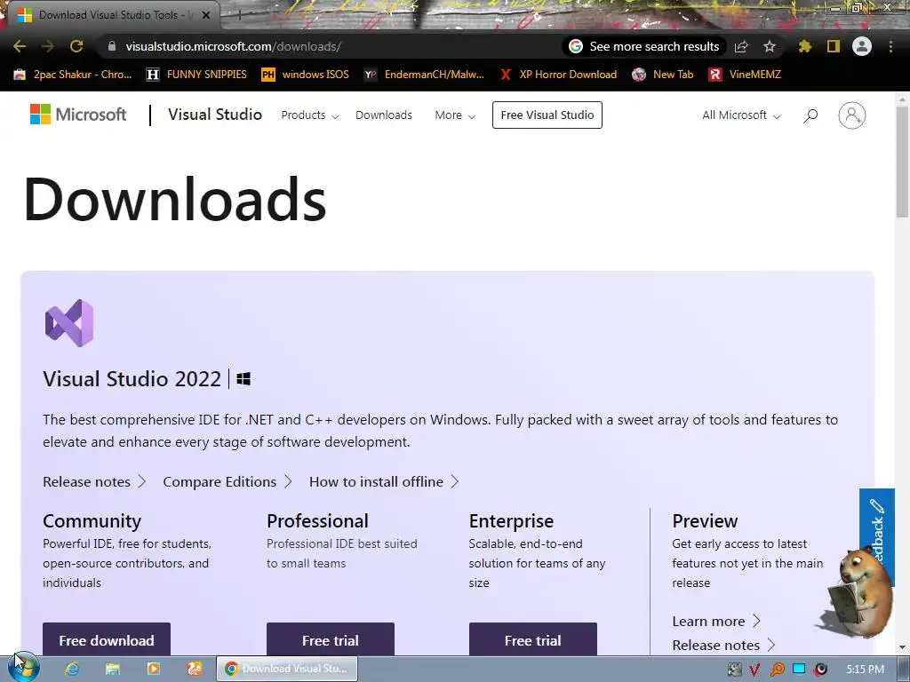This screenshot has width=910, height=682.
Task: Open the media player taskbar icon
Action: coord(153,669)
